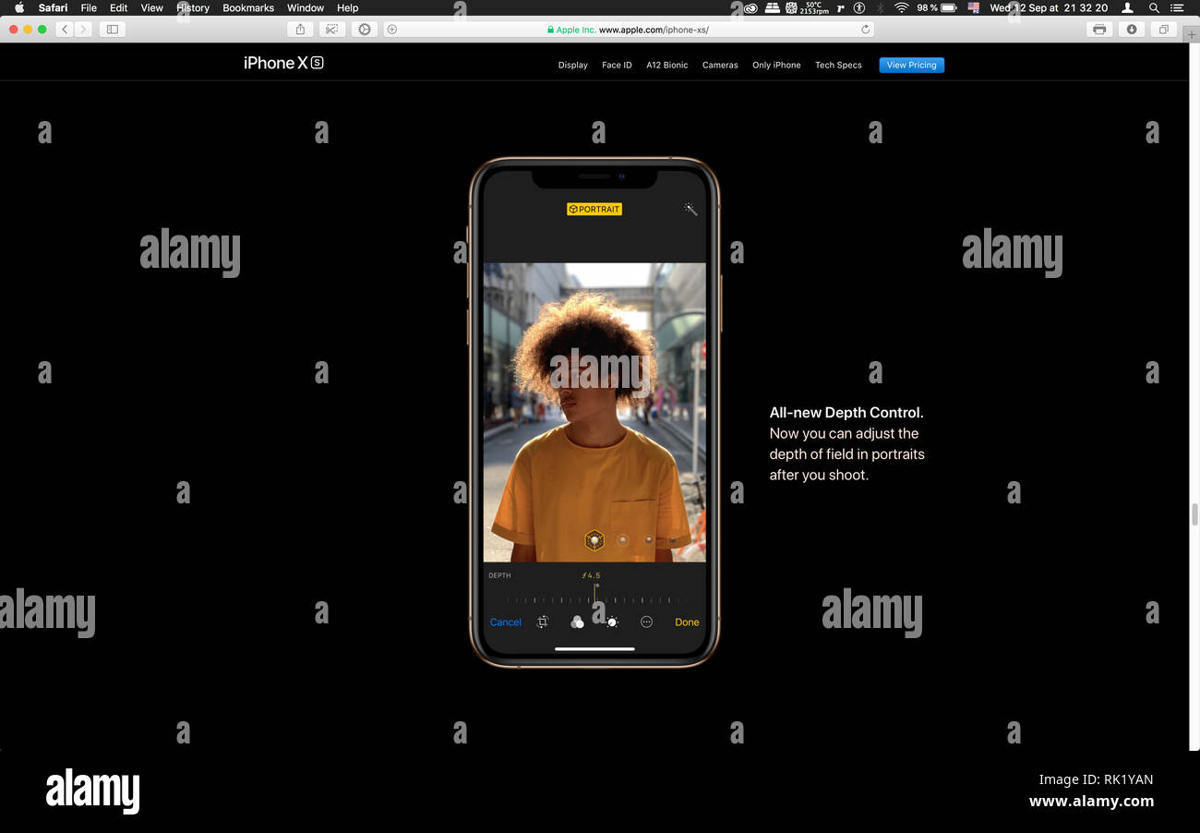Screen dimensions: 1200x833
Task: Go to the Only iPhone section link
Action: pyautogui.click(x=776, y=66)
